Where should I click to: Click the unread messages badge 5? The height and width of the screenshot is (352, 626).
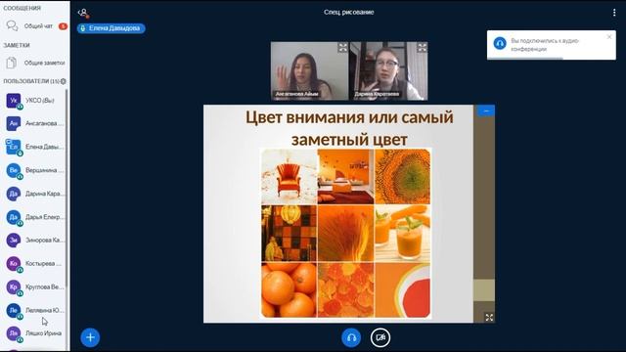coord(63,26)
